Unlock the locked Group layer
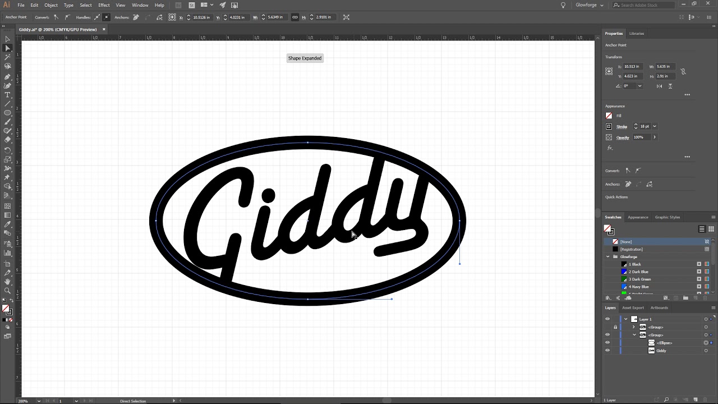718x404 pixels. coord(615,327)
